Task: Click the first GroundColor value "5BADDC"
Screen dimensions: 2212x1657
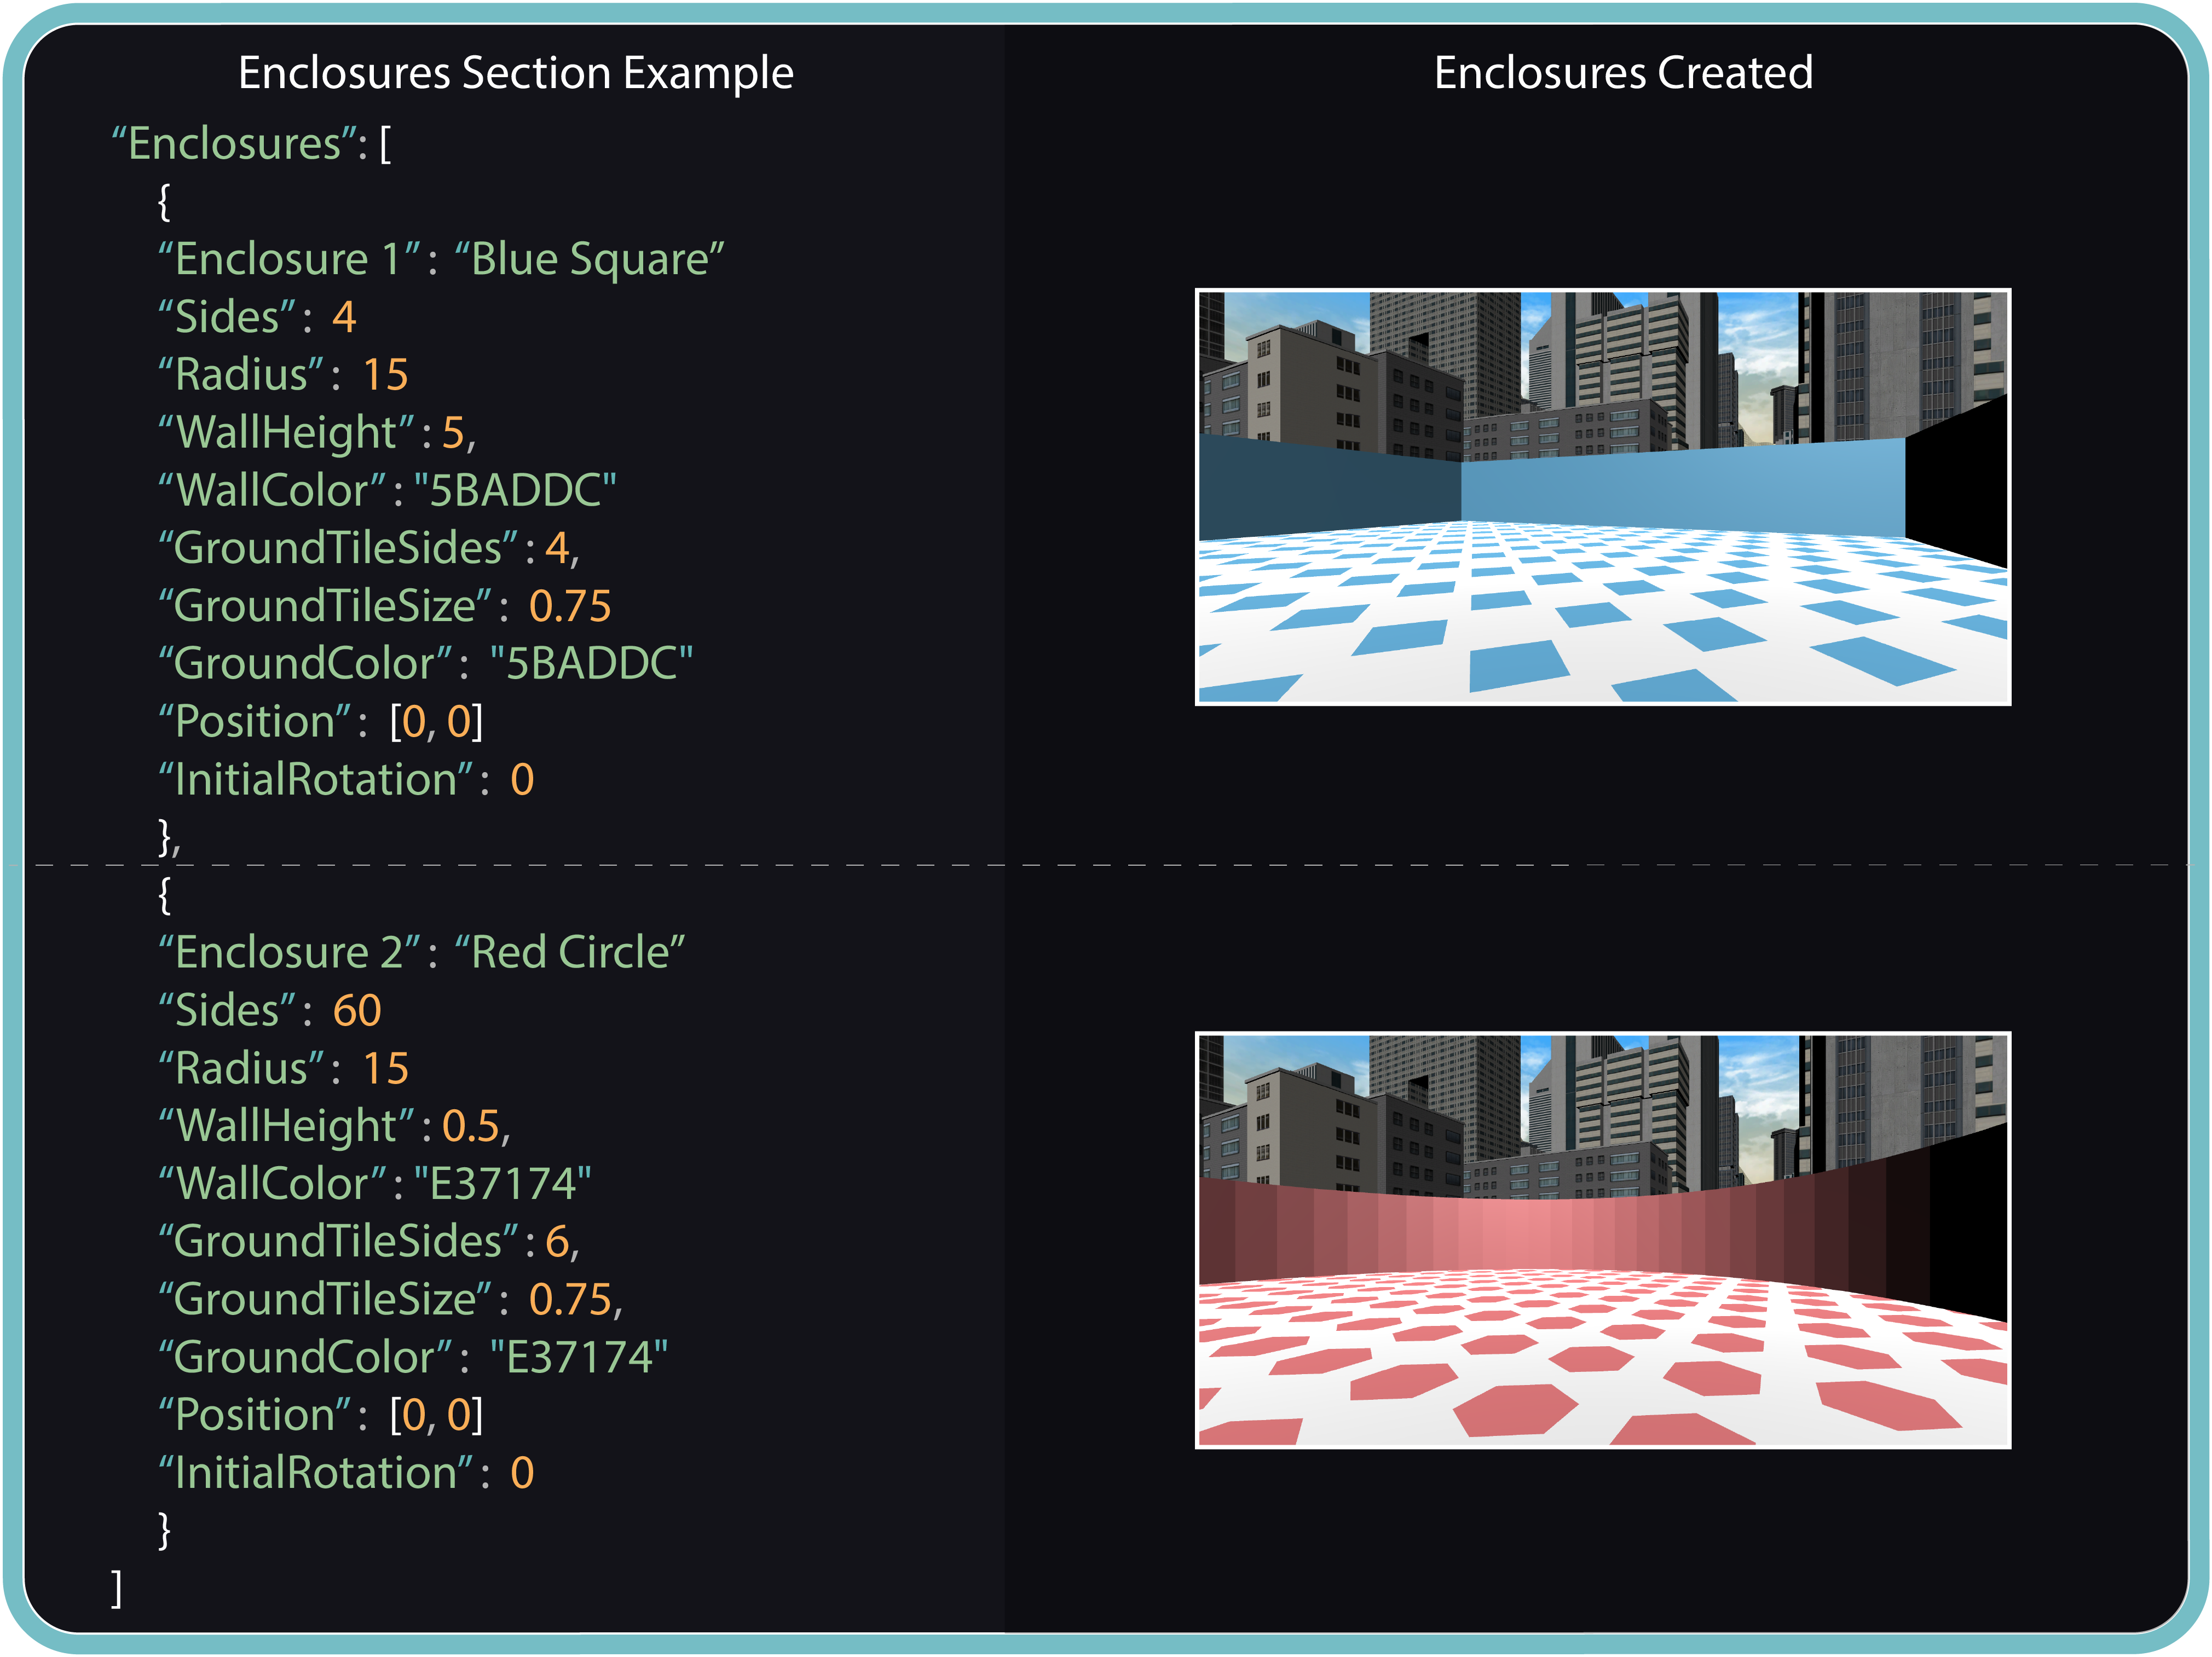Action: point(591,663)
